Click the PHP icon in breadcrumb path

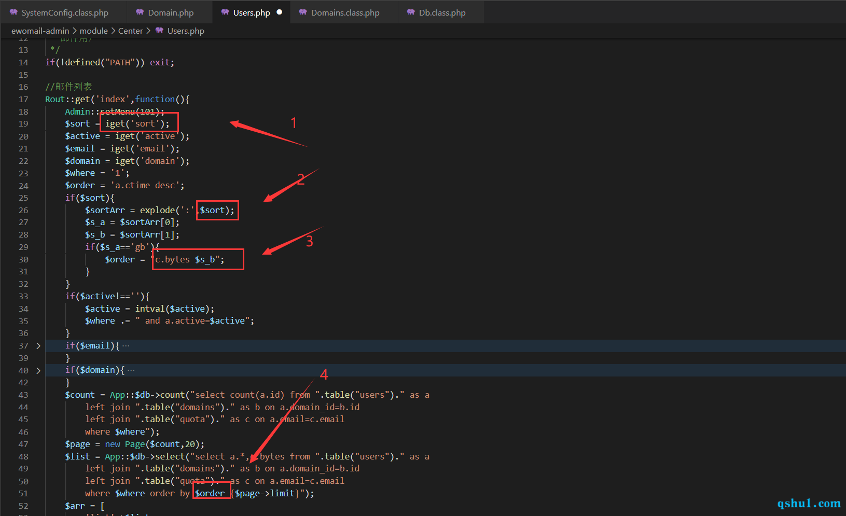tap(159, 31)
